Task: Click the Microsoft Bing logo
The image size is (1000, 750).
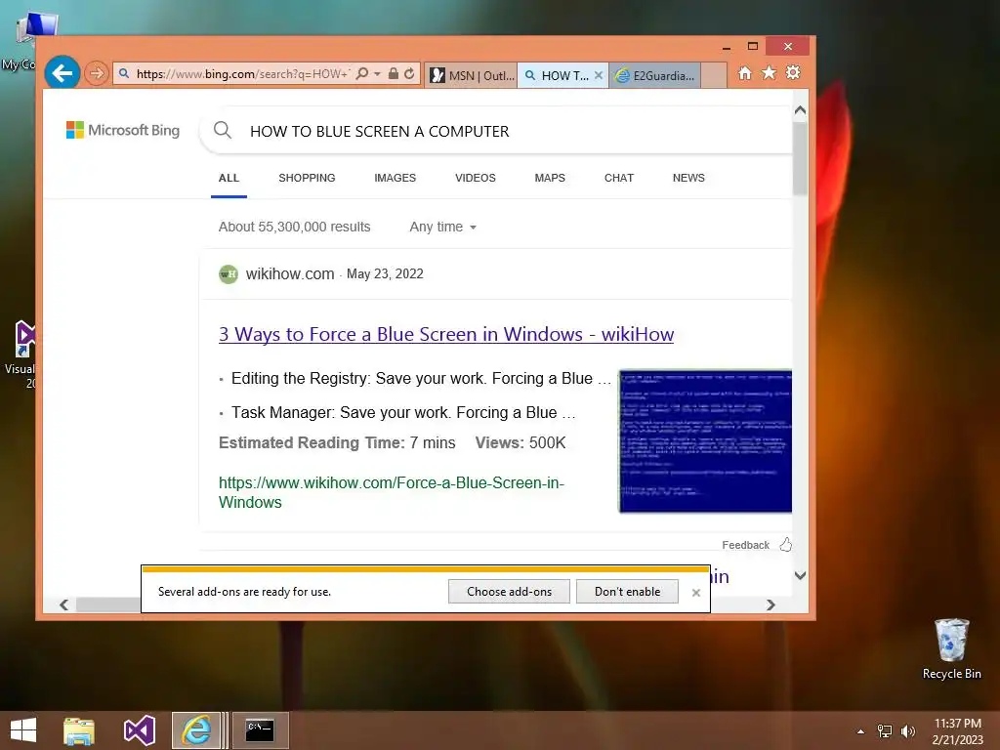Action: pyautogui.click(x=123, y=130)
